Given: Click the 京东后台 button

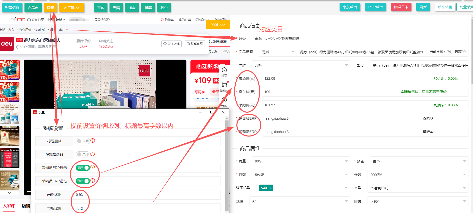Looking at the screenshot, I should (350, 7).
